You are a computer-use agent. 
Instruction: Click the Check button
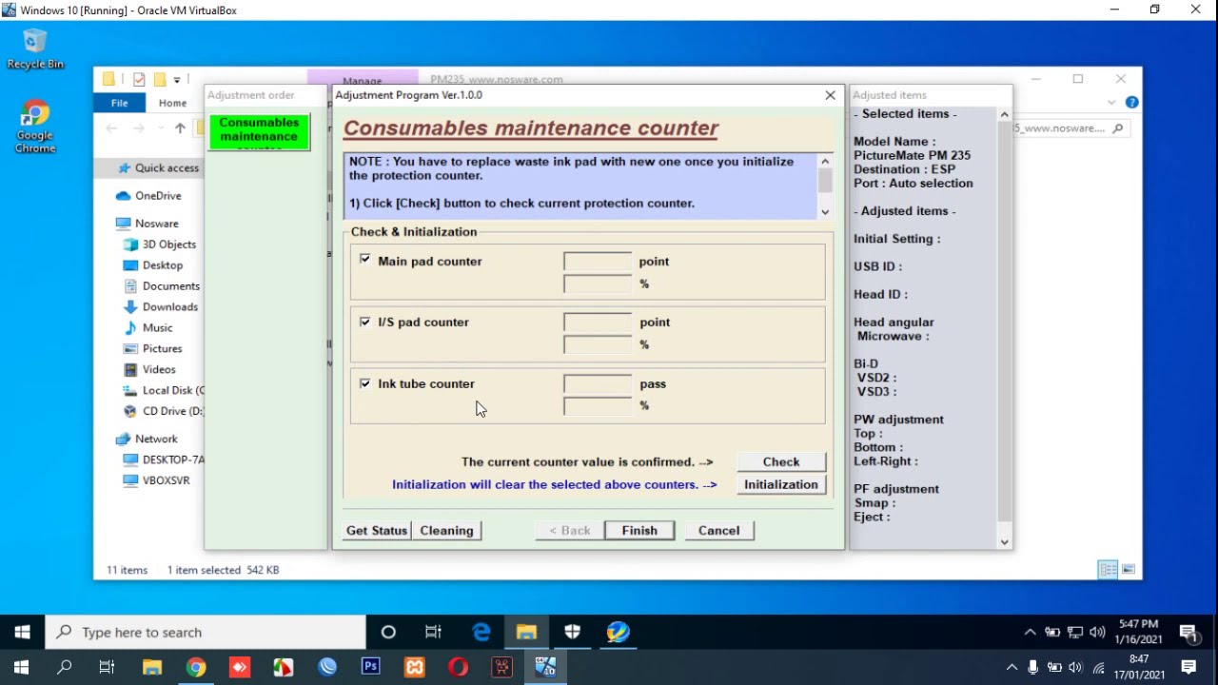(781, 461)
